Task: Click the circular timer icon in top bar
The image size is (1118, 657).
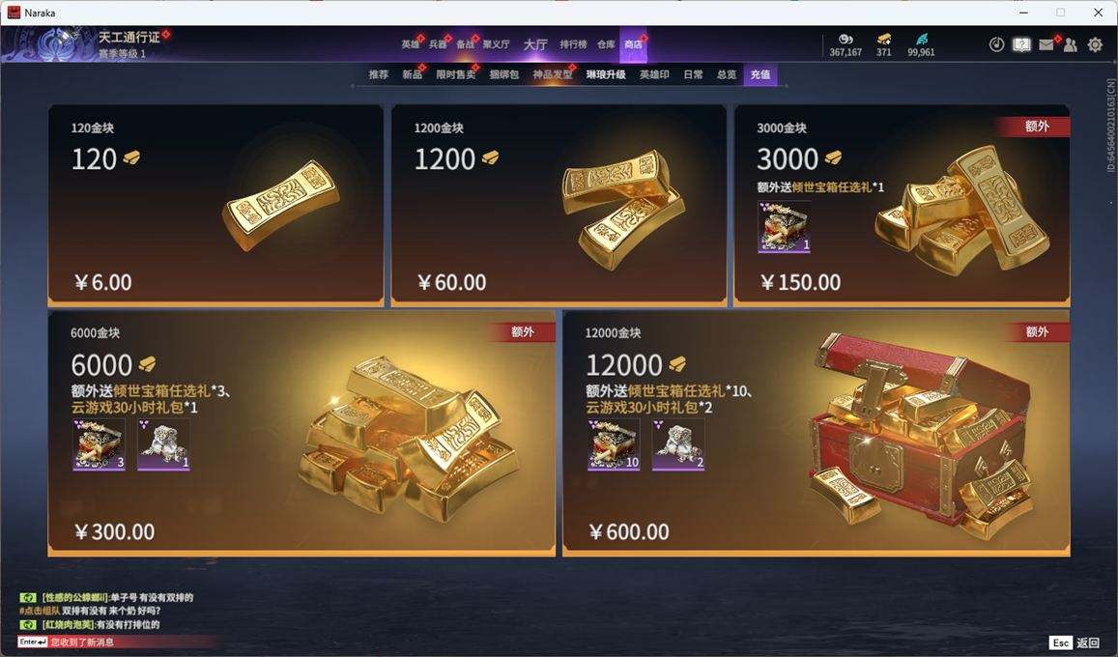Action: [997, 44]
